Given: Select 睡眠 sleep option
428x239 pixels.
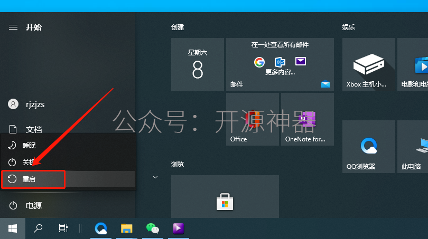Looking at the screenshot, I should point(68,145).
